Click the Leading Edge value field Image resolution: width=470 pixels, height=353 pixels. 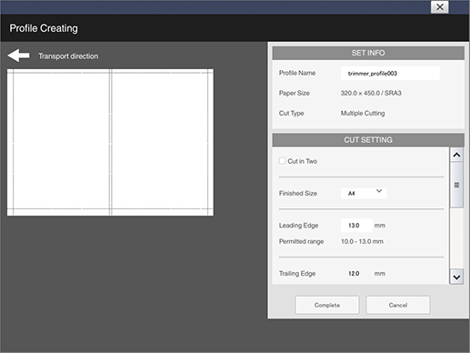click(356, 226)
